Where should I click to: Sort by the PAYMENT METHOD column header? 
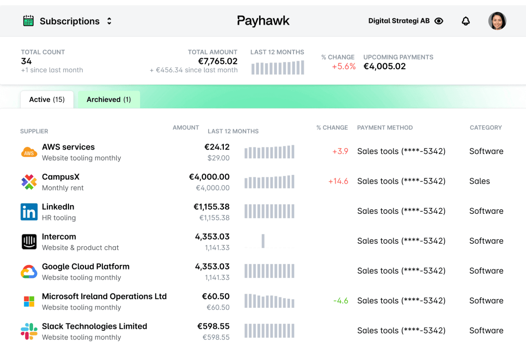385,128
